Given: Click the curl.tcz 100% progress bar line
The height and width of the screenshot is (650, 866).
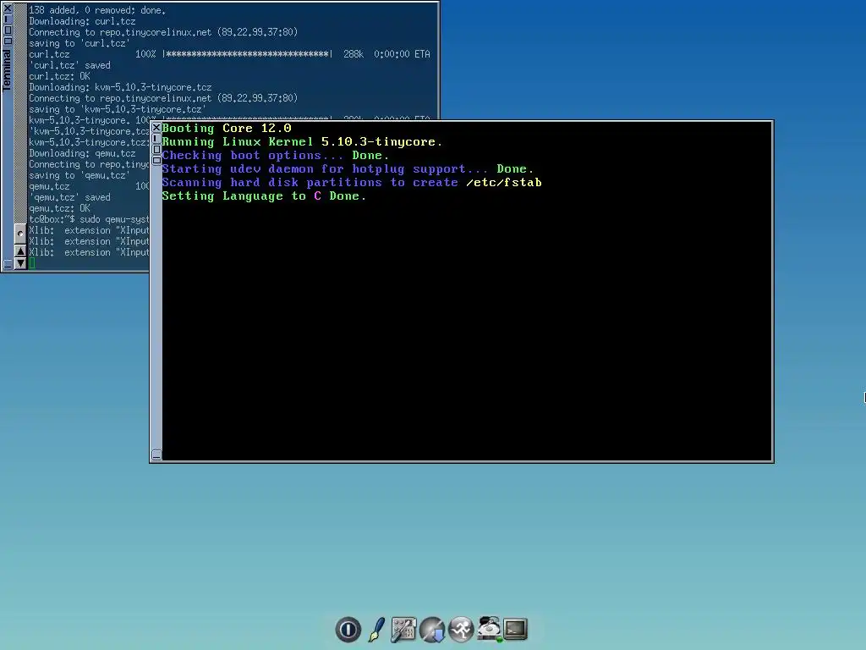Looking at the screenshot, I should coord(229,54).
